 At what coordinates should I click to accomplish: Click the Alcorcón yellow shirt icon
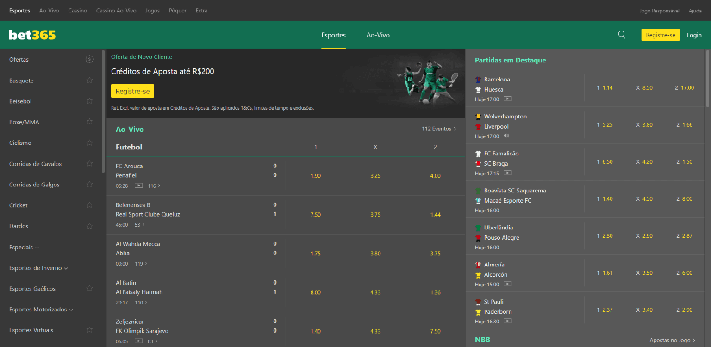[478, 275]
